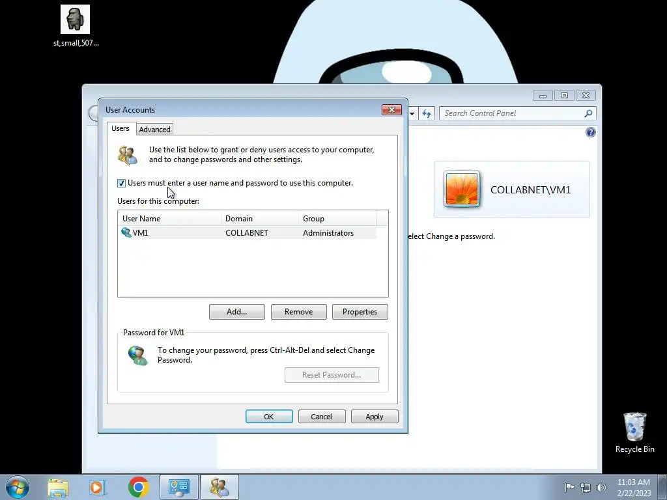Open the network status icon in the tray
This screenshot has width=667, height=500.
click(x=586, y=487)
